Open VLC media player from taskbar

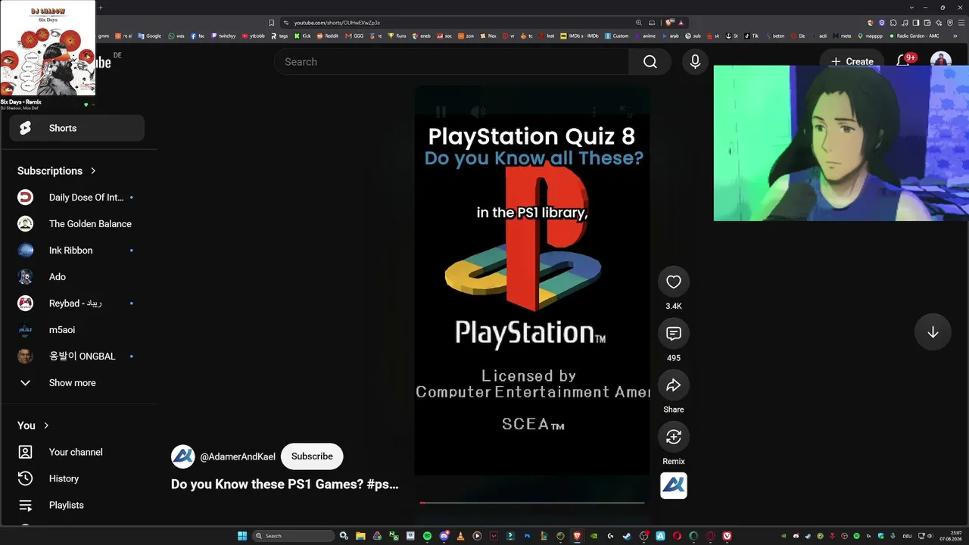[460, 536]
